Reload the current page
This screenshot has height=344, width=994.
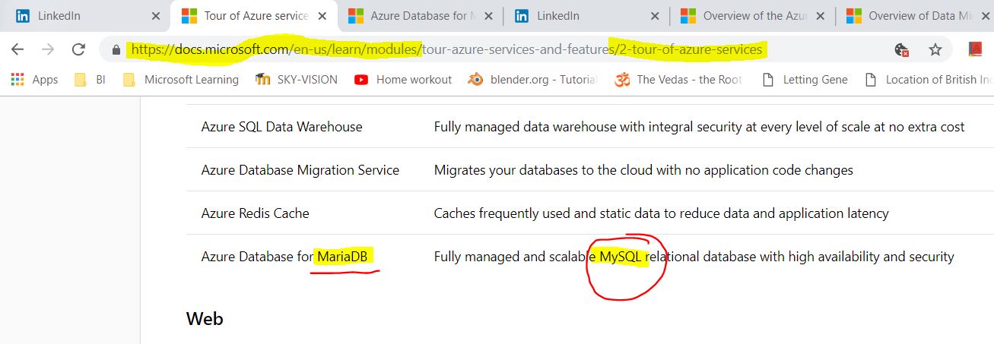(78, 50)
